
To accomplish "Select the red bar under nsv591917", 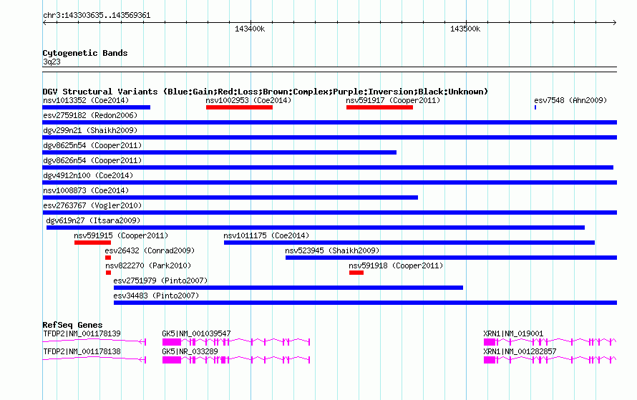I will pyautogui.click(x=379, y=107).
